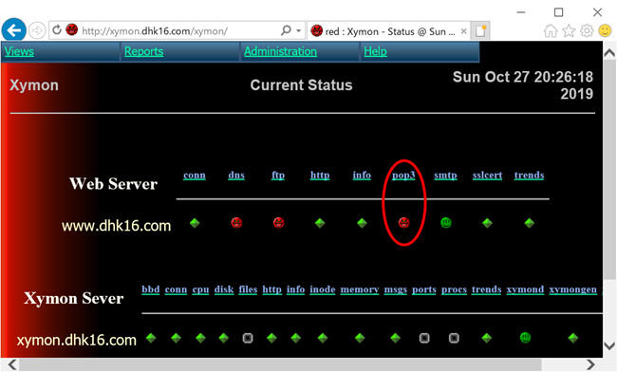Open the msgs status icon for xymon.dhk16.com
This screenshot has width=617, height=372.
(396, 338)
